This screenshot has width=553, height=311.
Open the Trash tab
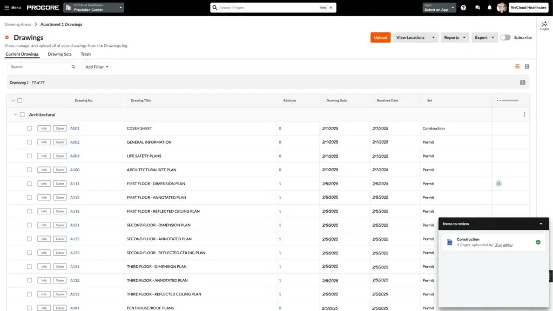click(85, 54)
